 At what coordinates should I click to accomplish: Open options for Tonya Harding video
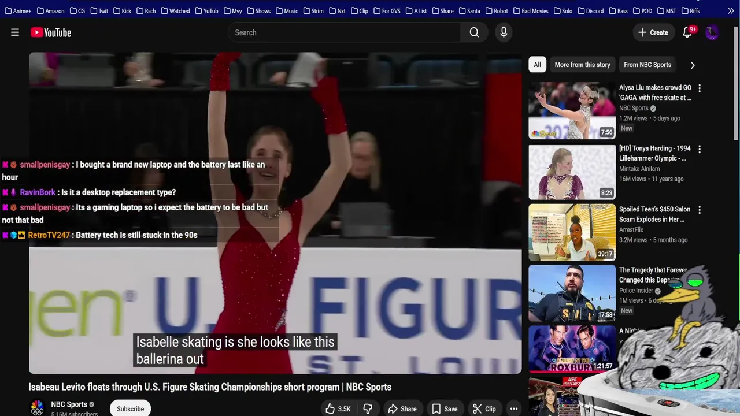point(700,149)
